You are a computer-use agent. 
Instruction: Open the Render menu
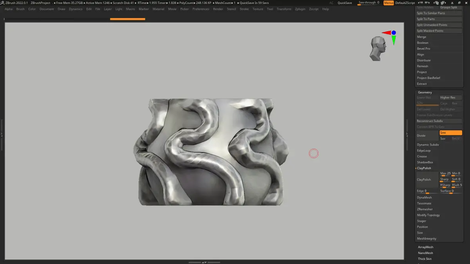point(218,9)
